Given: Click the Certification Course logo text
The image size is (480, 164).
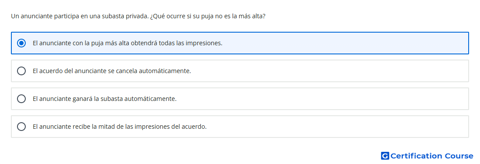Looking at the screenshot, I should (432, 156).
